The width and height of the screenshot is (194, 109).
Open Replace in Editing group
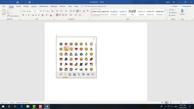[x=173, y=13]
